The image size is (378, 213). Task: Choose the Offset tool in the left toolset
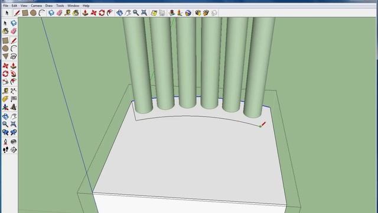click(14, 82)
